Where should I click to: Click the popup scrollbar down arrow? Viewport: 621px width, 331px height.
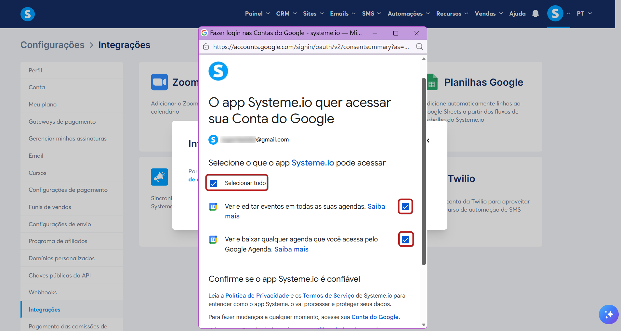point(424,325)
